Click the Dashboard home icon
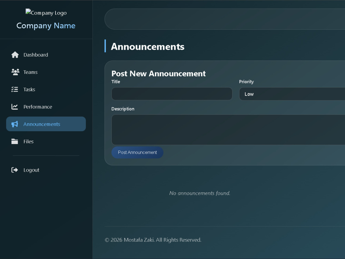345x259 pixels. 15,55
